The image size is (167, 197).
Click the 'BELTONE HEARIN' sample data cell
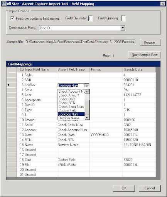point(139,145)
